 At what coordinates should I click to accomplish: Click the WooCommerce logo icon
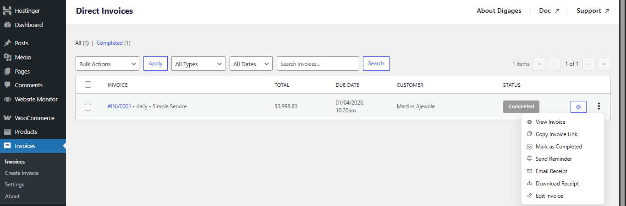coord(7,118)
